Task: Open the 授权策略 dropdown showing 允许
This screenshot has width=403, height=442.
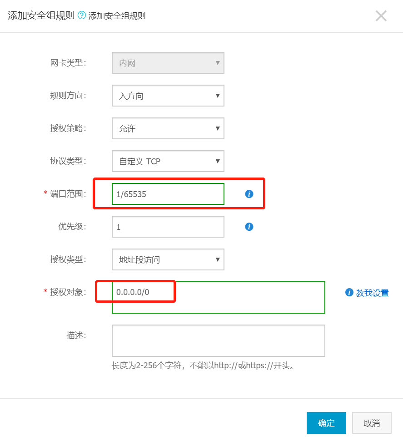Action: click(168, 128)
